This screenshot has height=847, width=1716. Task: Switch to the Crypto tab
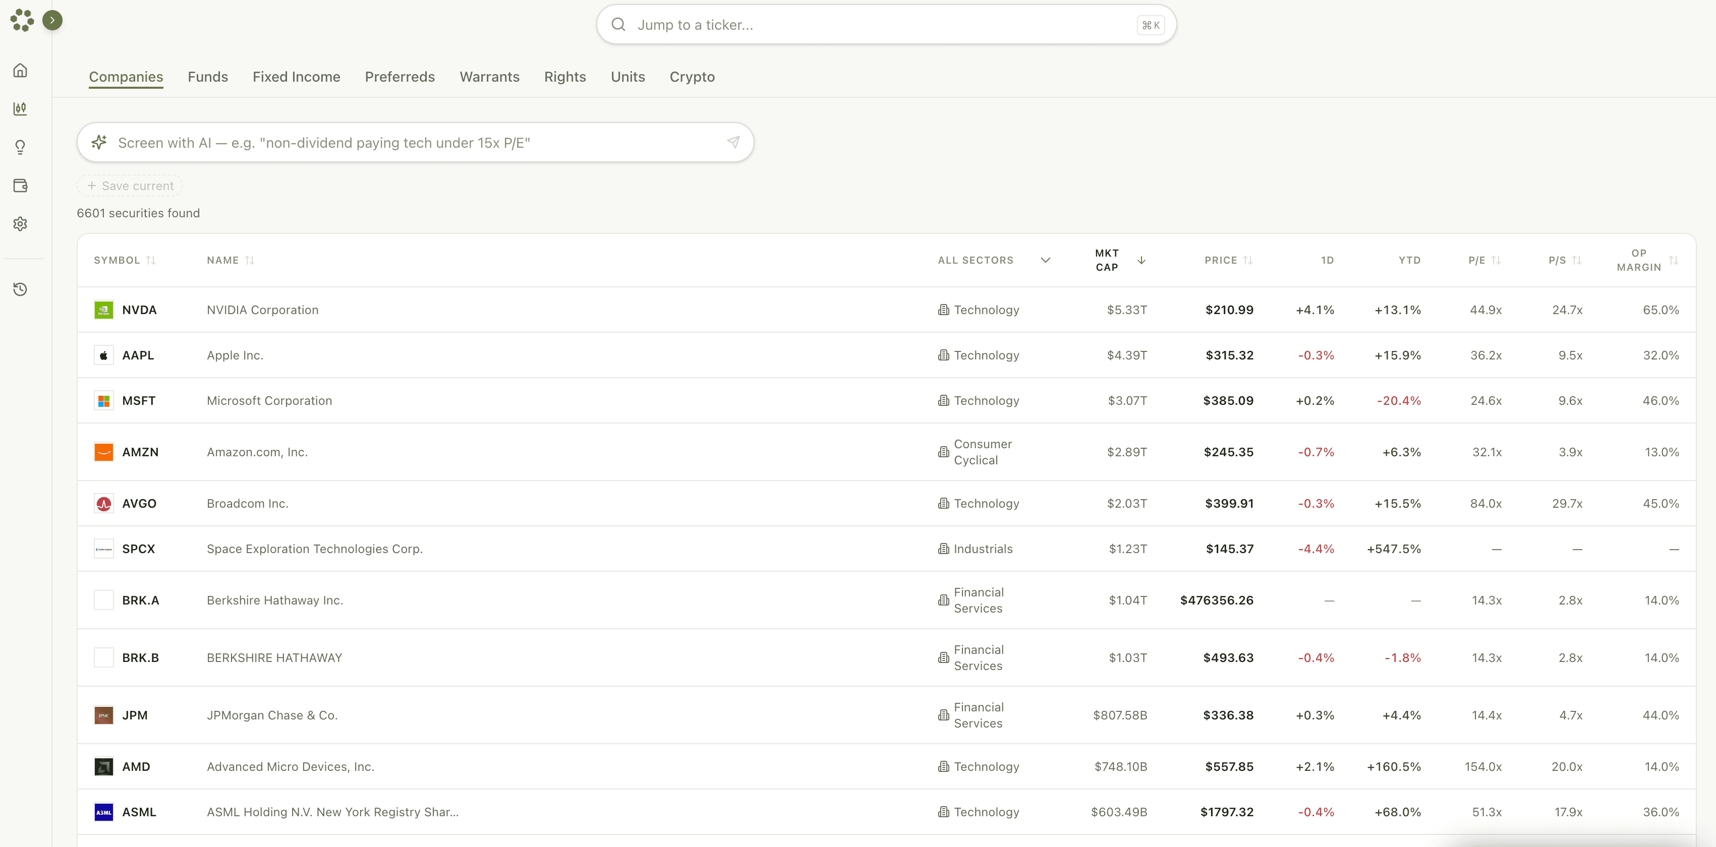coord(692,77)
